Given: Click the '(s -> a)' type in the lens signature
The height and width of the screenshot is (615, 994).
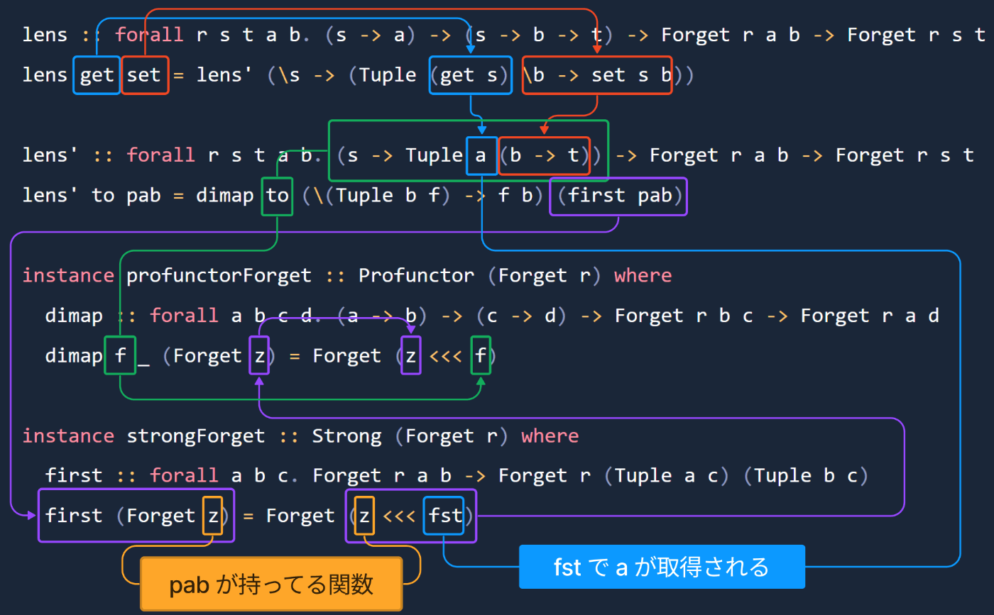Looking at the screenshot, I should 371,35.
